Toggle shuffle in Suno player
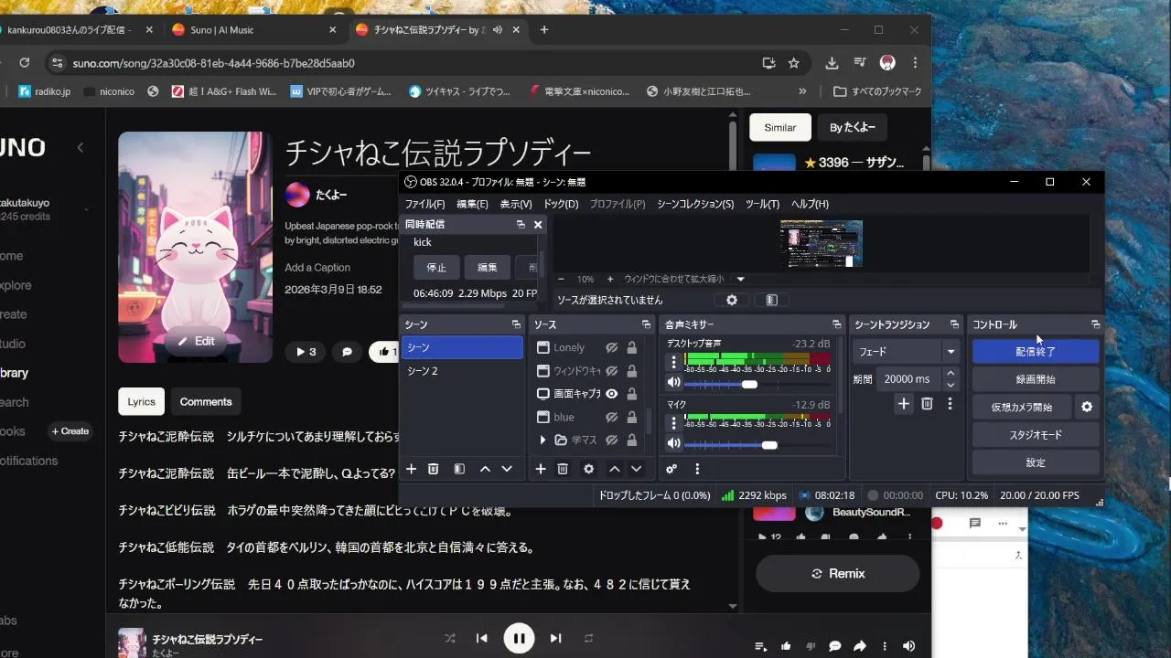The image size is (1171, 658). 450,638
